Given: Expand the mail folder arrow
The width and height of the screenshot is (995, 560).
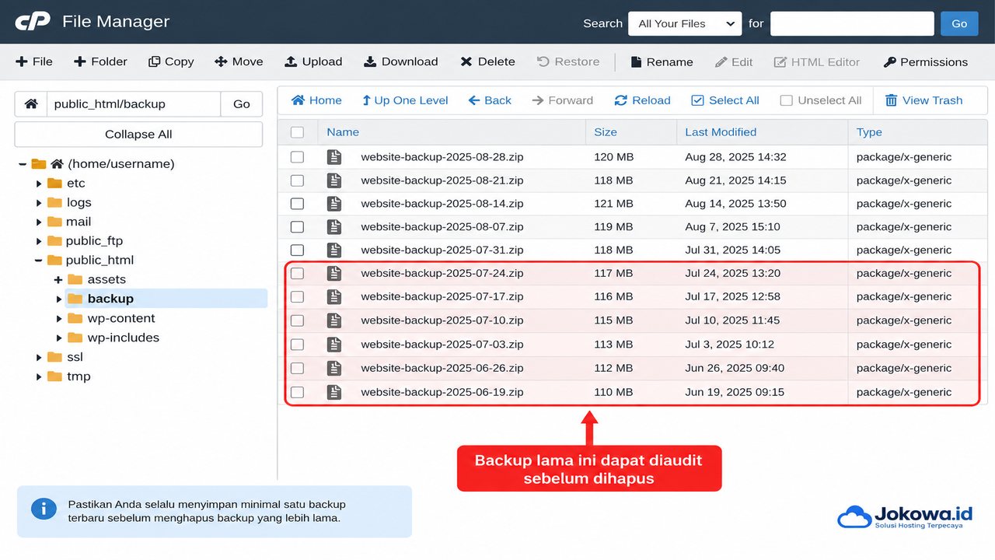Looking at the screenshot, I should coord(39,222).
